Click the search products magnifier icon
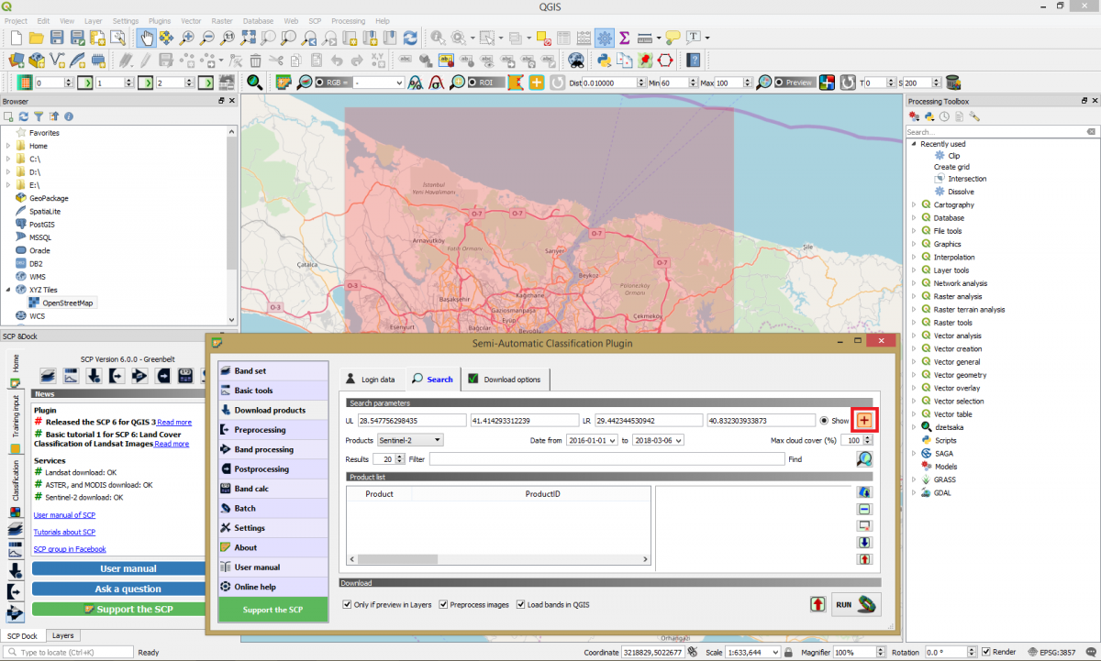1101x661 pixels. tap(863, 458)
